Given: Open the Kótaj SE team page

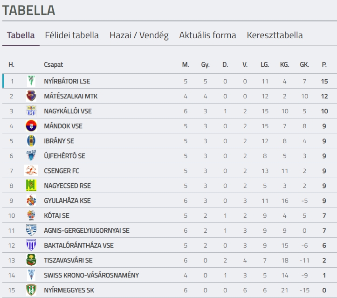Looking at the screenshot, I should tap(56, 215).
